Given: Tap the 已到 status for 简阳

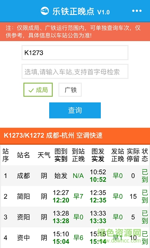Looking at the screenshot, I should pos(145,196).
